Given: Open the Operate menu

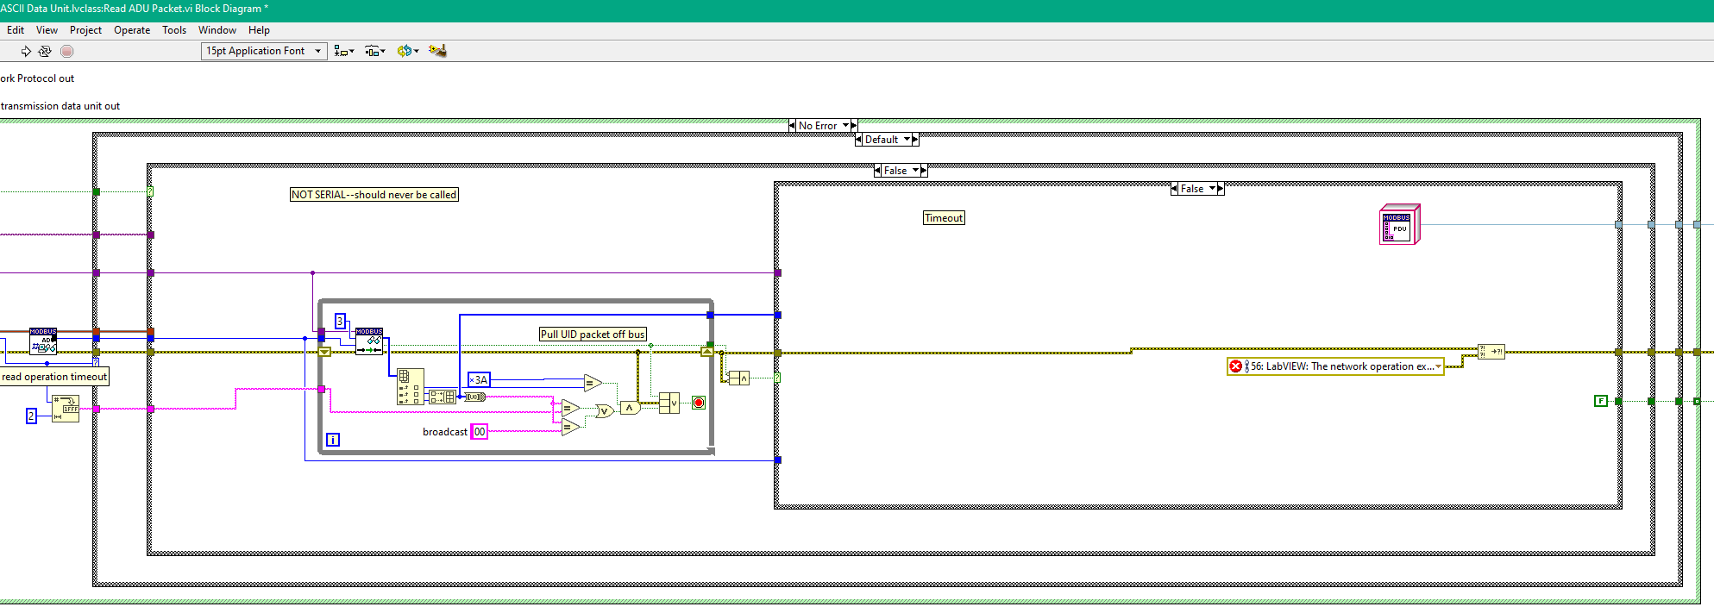Looking at the screenshot, I should (x=132, y=30).
